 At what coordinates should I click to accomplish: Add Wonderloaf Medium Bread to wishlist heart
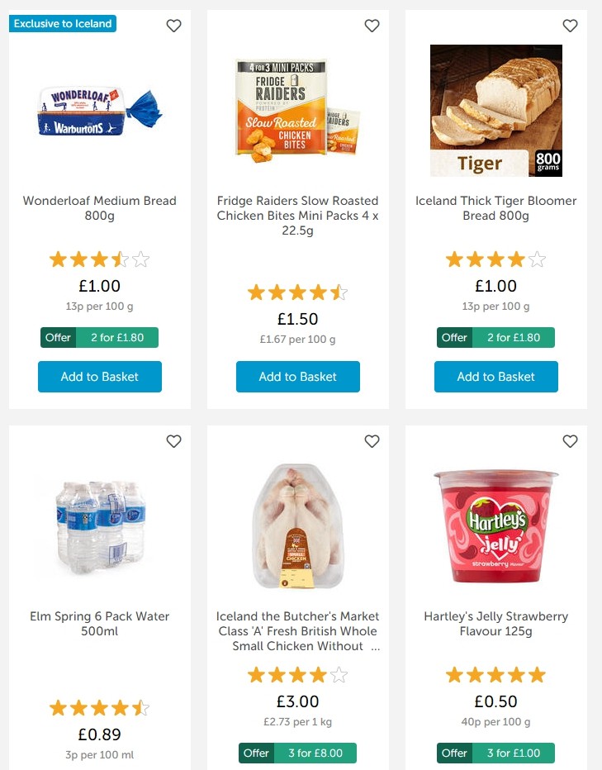click(173, 26)
